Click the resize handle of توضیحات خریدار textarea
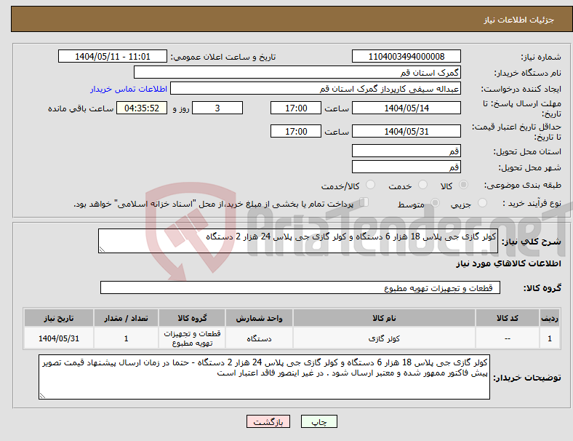Screen dimensions: 573x441 click(42, 396)
